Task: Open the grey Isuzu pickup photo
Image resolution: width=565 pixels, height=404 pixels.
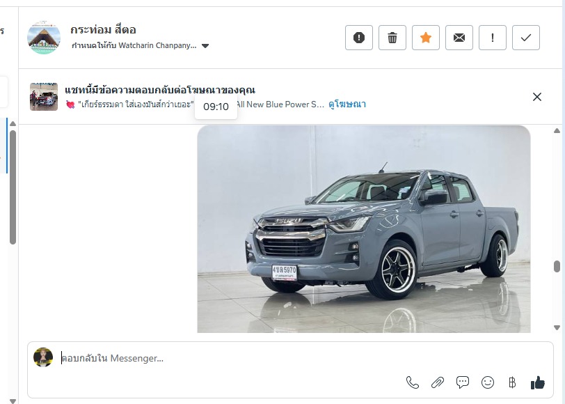Action: (364, 229)
